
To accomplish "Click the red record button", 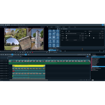I will [32, 52].
